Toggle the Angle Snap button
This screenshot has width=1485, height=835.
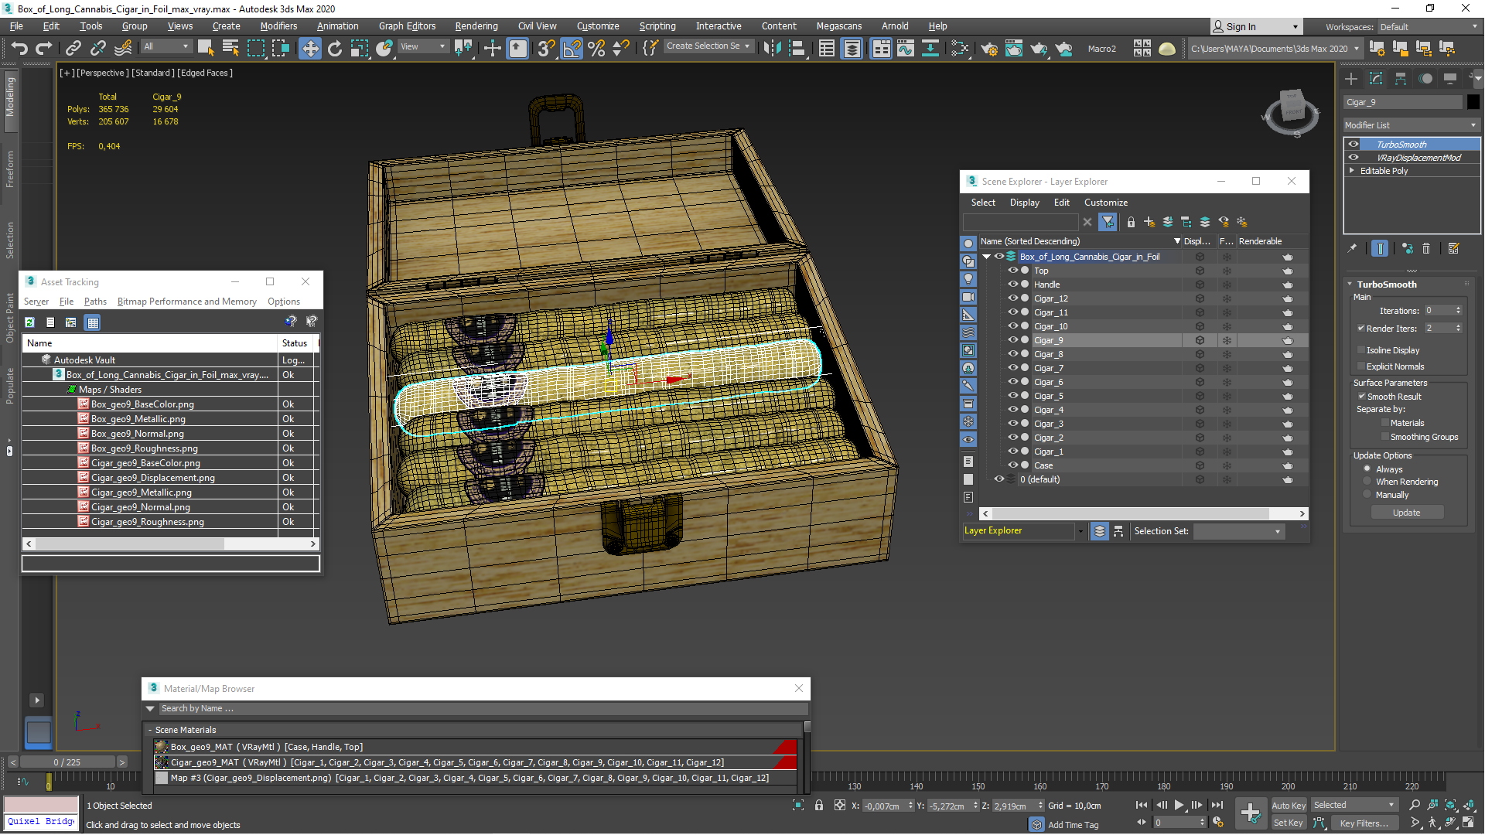[572, 48]
